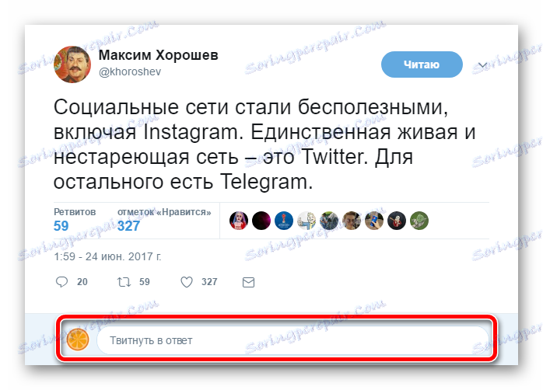The height and width of the screenshot is (390, 543).
Task: Click the retweet arrows icon
Action: click(x=124, y=282)
